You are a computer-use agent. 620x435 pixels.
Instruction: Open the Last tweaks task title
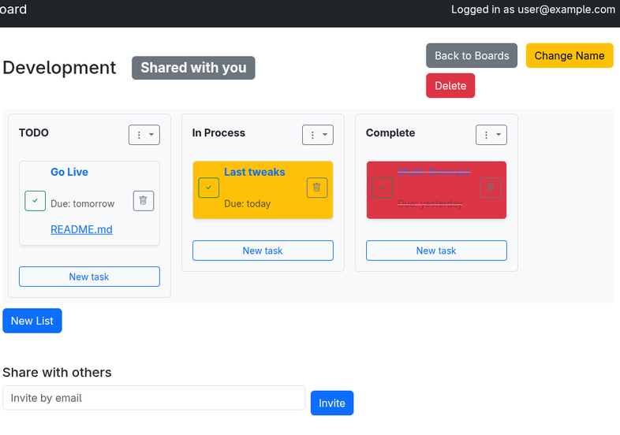(x=254, y=172)
